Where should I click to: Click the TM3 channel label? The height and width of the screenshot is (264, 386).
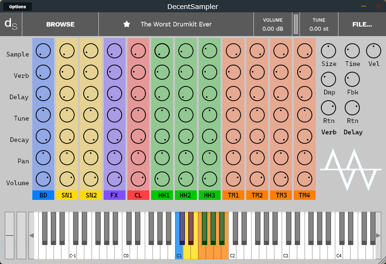click(x=281, y=195)
